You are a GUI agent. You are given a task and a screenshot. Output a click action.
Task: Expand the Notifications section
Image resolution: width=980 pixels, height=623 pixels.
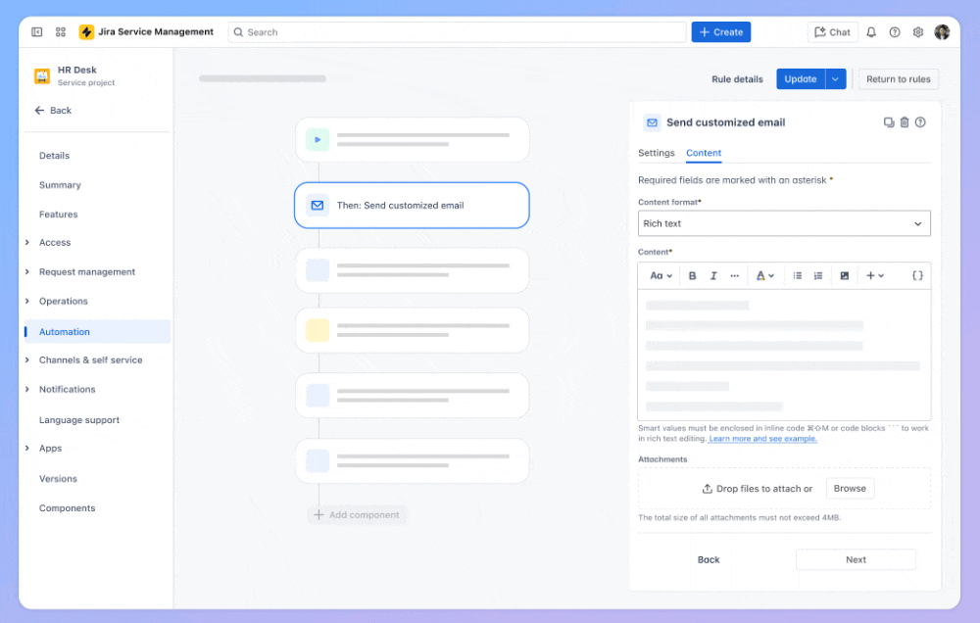(x=26, y=389)
